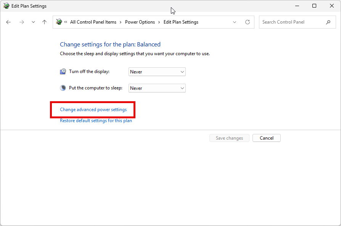Click the Back navigation arrow
The image size is (341, 226).
point(8,22)
